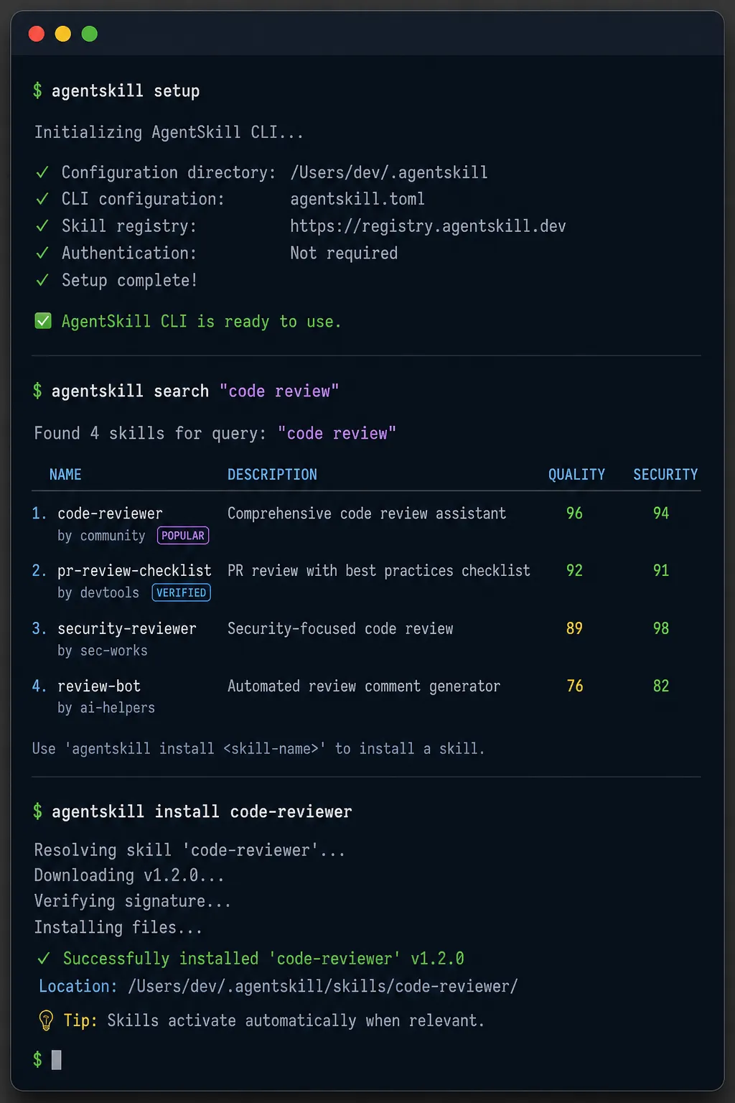Click the /Users/dev/.agentskill directory value
This screenshot has height=1103, width=735.
tap(389, 172)
